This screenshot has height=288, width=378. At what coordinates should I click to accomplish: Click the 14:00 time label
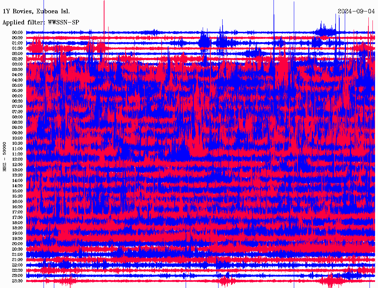coord(17,181)
